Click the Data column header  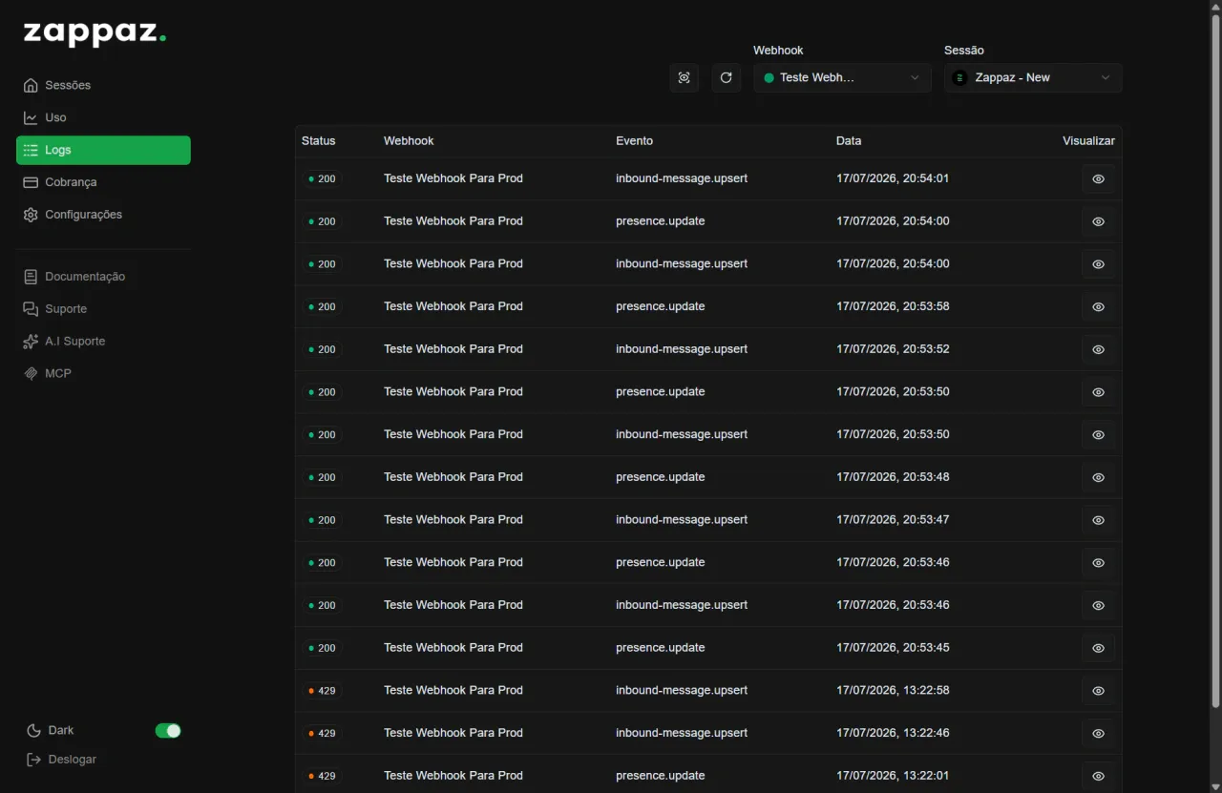coord(849,140)
